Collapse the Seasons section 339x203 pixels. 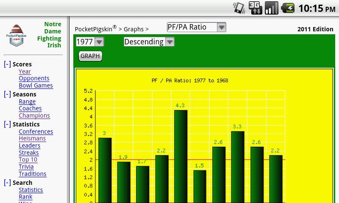(x=7, y=94)
